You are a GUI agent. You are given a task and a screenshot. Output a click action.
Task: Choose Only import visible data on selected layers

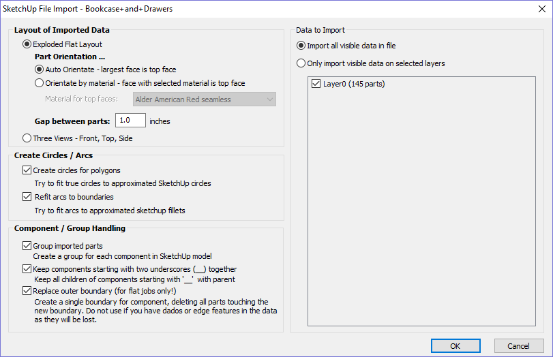click(301, 63)
